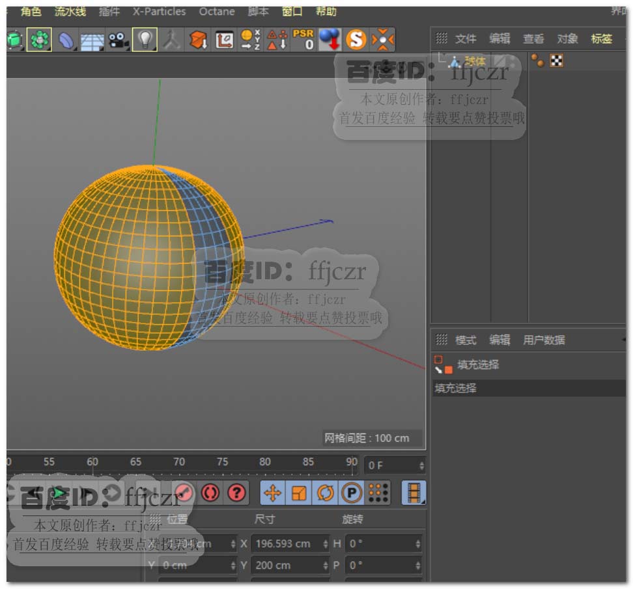
Task: Click the size Y 200 cm field
Action: point(290,566)
